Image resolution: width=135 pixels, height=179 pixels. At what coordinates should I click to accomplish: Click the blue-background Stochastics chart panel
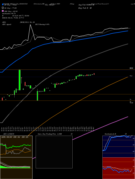[119, 146]
